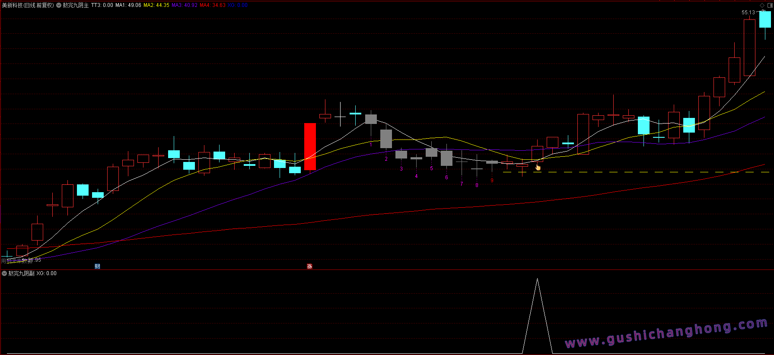Toggle the side panel icon at top-right

point(770,5)
